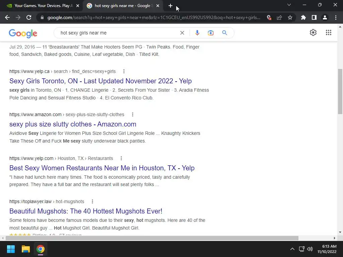Screen dimensions: 343x257
Task: Click the blocked pop-up icon in address bar
Action: [x=269, y=17]
